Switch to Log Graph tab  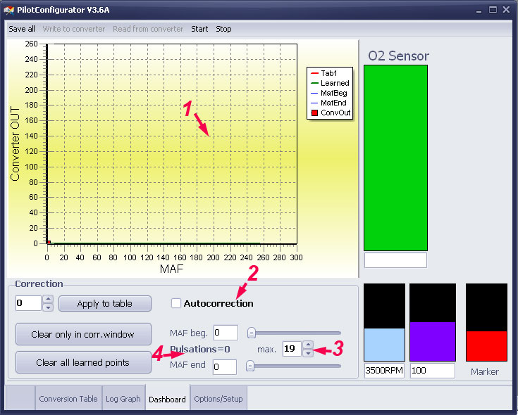(123, 399)
